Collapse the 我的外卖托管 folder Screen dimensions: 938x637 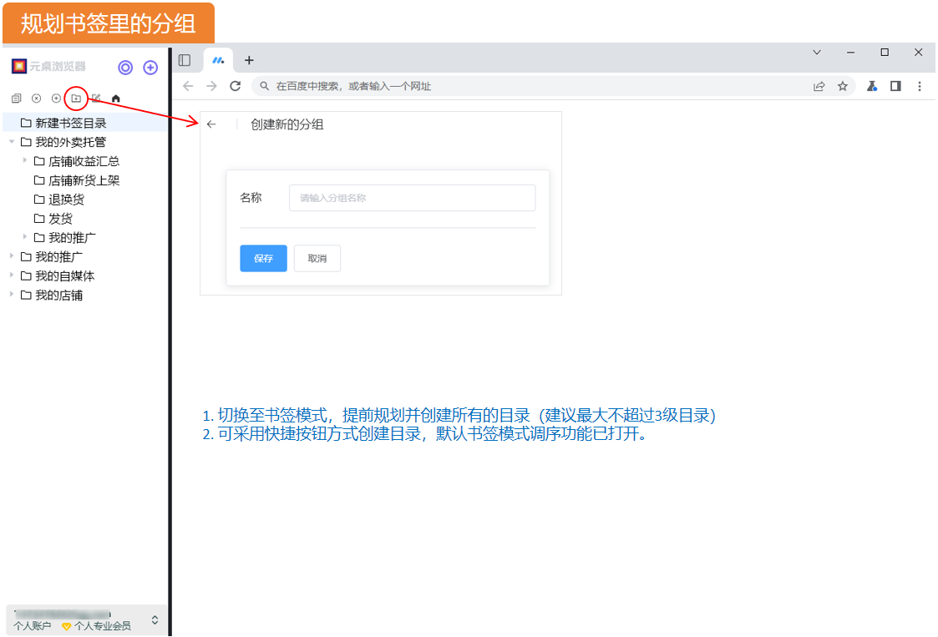point(12,142)
